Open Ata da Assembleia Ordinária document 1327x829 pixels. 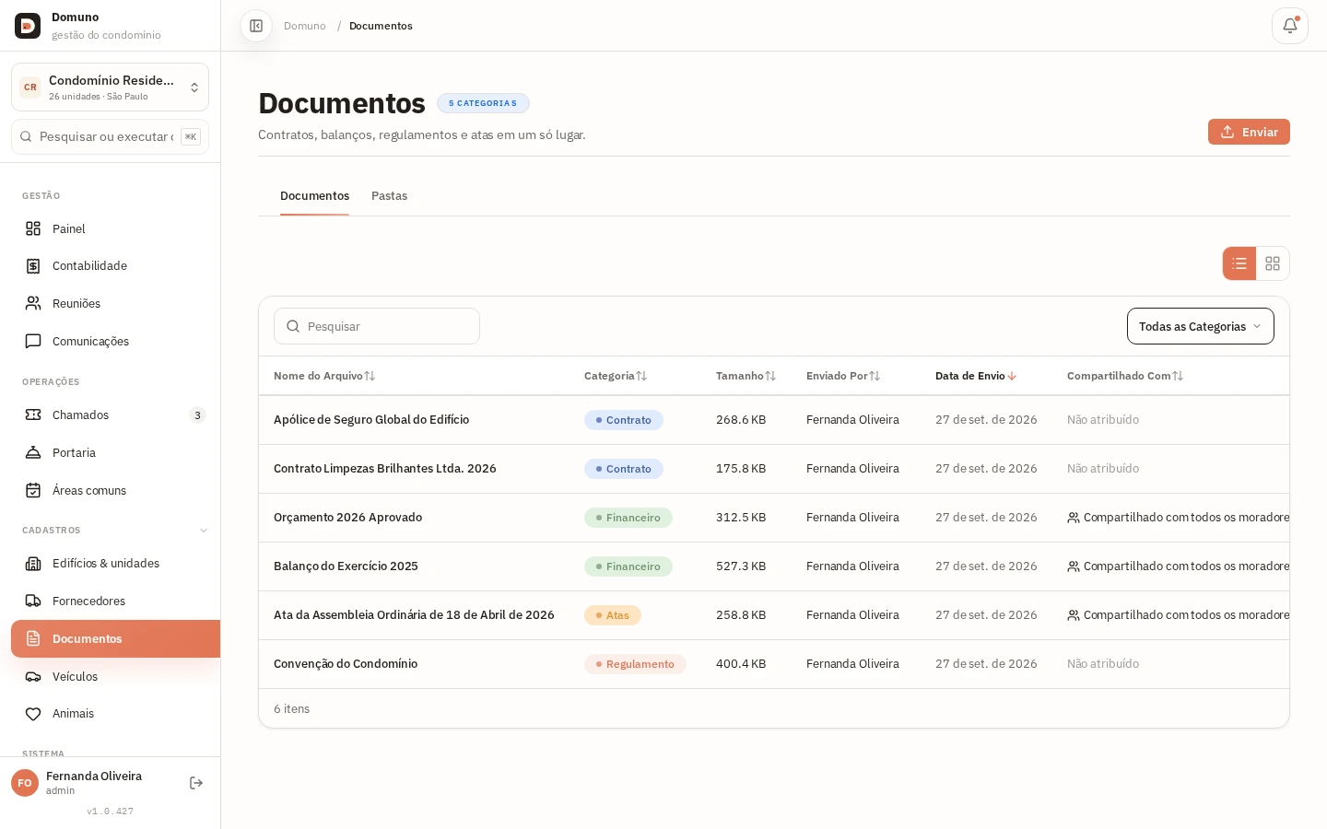(414, 615)
